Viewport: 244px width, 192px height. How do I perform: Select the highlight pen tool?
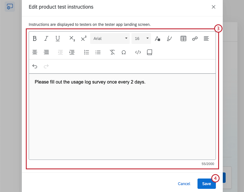[x=169, y=38]
